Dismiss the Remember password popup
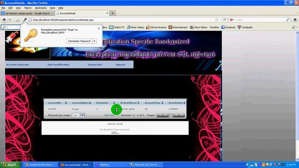 (99, 28)
